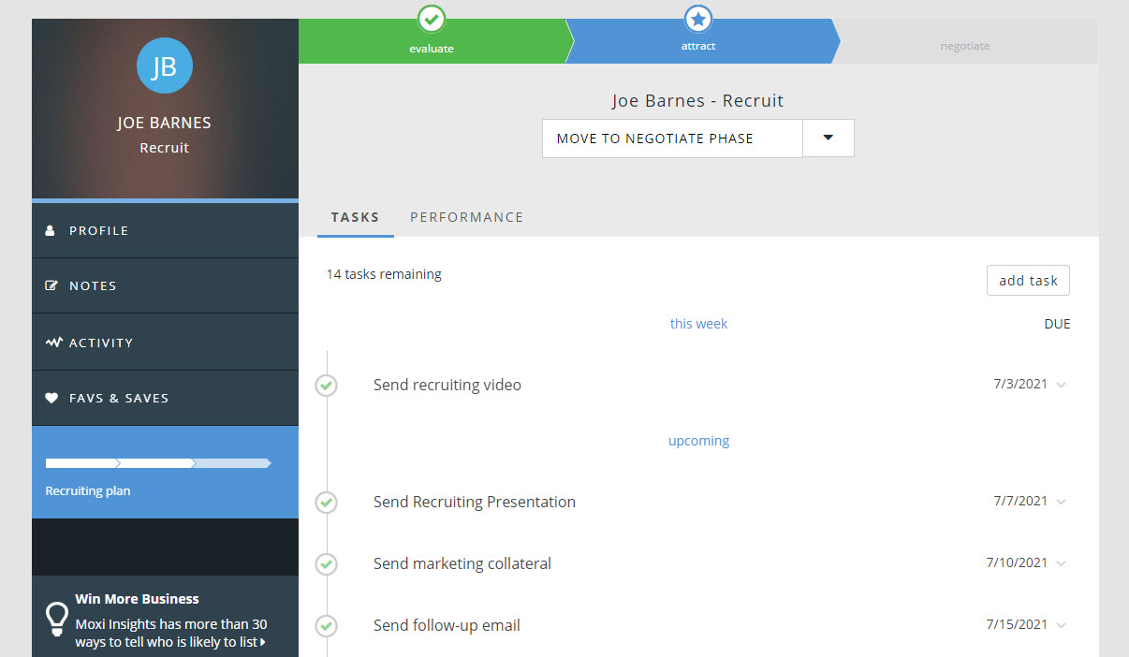Select the Tasks tab
The width and height of the screenshot is (1129, 657).
[x=355, y=217]
